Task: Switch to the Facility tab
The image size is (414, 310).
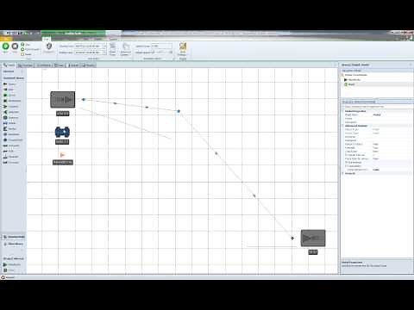Action: click(x=9, y=65)
